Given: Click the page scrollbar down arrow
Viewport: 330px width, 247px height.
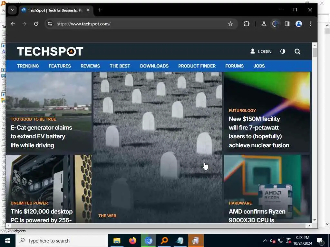Looking at the screenshot, I should click(315, 220).
